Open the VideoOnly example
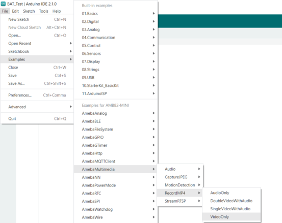Image resolution: width=282 pixels, height=223 pixels. pyautogui.click(x=232, y=217)
